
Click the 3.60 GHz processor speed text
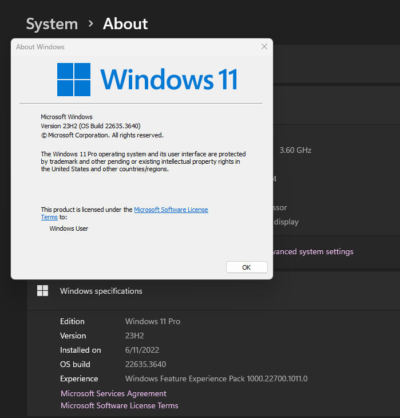tap(295, 151)
